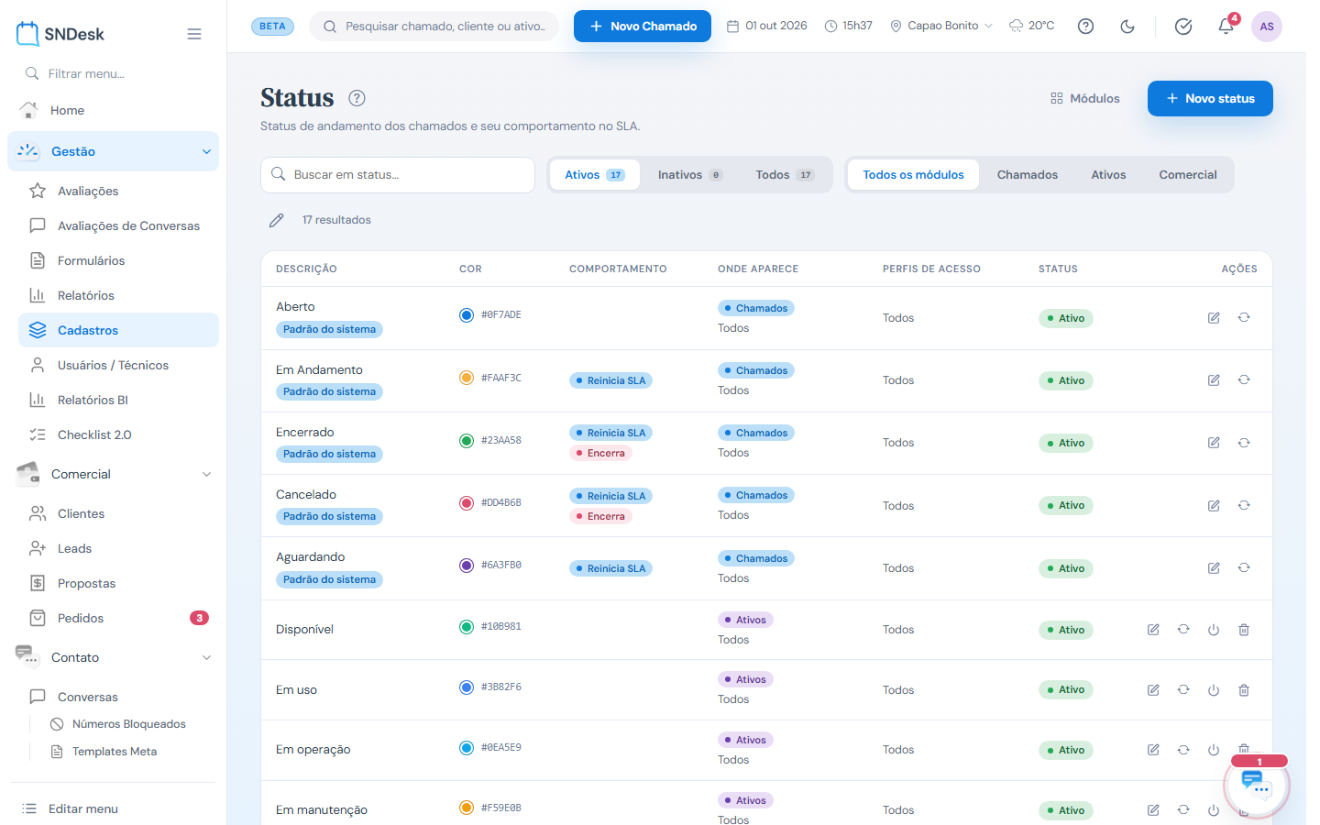Select the Inativos filter tab
The width and height of the screenshot is (1320, 825).
[x=689, y=175]
